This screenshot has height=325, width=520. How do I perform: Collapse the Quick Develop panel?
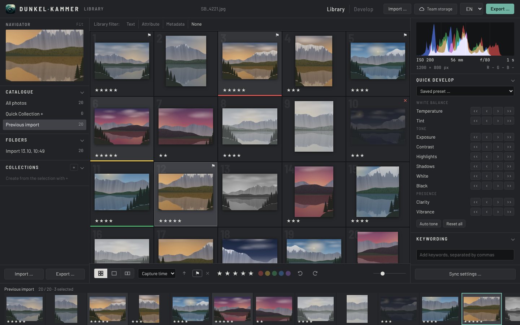(x=513, y=81)
